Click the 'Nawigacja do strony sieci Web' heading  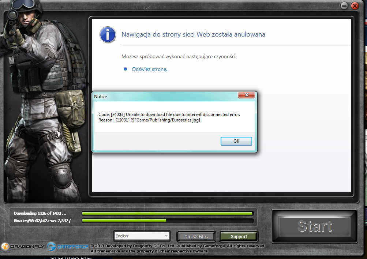coord(193,34)
